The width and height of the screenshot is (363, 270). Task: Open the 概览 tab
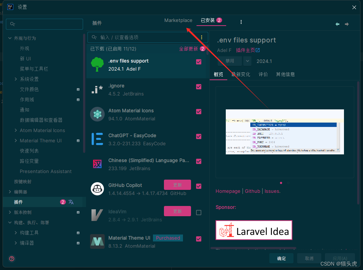click(x=218, y=74)
